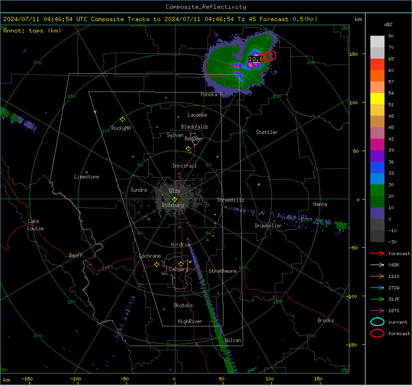The height and width of the screenshot is (385, 412).
Task: Click the Lacombe town label
Action: click(x=197, y=115)
